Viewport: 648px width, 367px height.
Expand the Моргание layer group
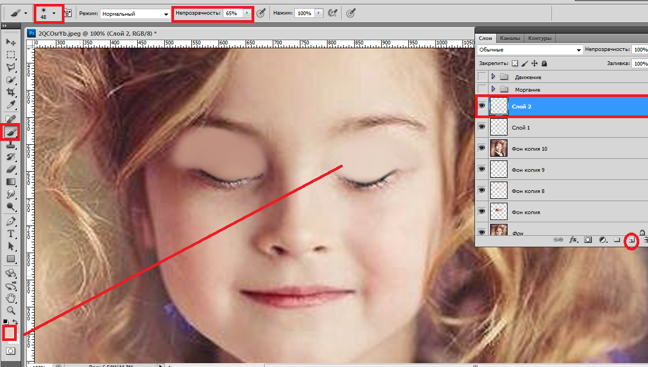coord(493,89)
